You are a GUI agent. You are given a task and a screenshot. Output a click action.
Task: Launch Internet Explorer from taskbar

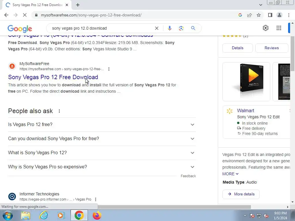[44, 216]
